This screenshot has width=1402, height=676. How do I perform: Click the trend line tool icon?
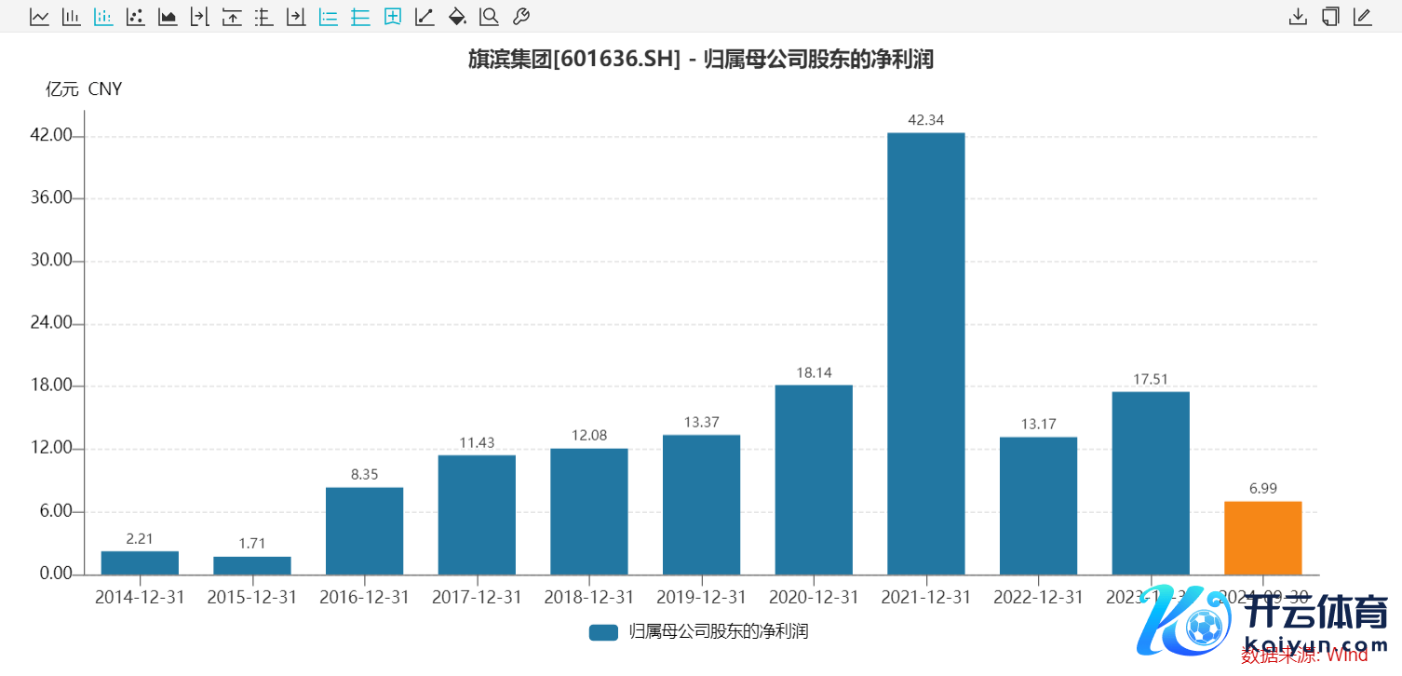pyautogui.click(x=425, y=17)
